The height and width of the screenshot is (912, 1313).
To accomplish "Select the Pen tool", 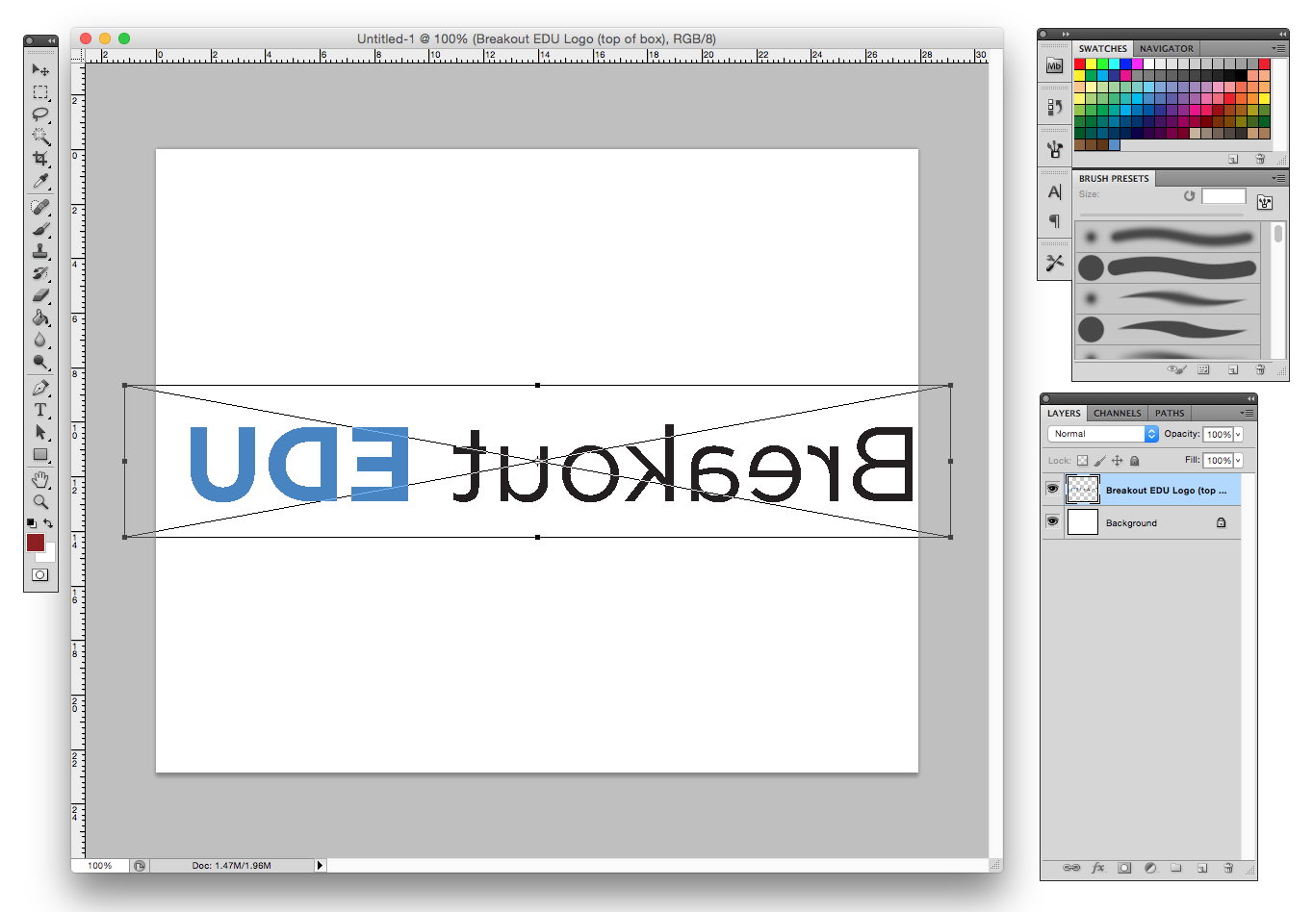I will pos(39,388).
